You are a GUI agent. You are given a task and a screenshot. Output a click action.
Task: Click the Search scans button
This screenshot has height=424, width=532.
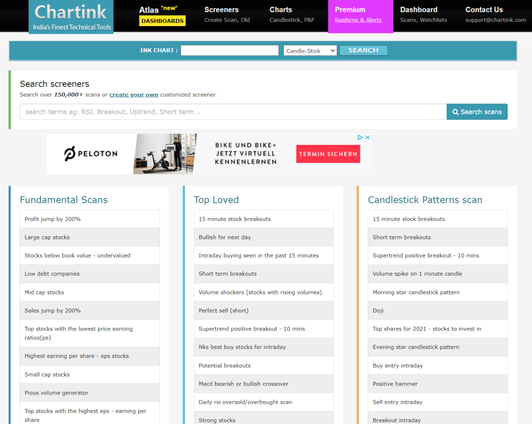point(477,112)
